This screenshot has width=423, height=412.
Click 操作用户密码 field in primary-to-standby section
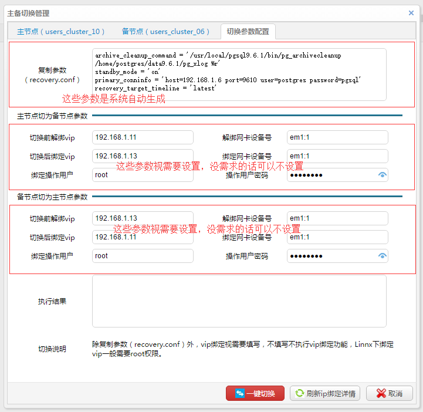pos(331,175)
